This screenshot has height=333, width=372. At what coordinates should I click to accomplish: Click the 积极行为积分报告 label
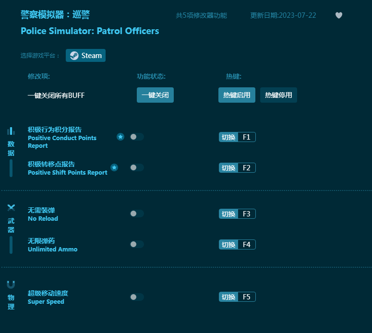pos(55,130)
